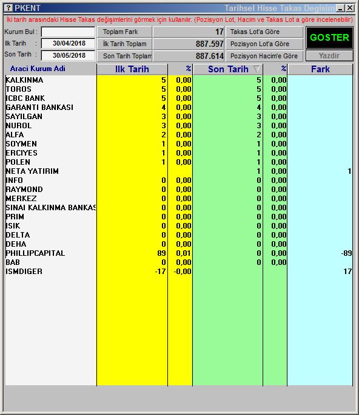Click the Son Tarih percent column header
359x415 pixels.
tap(275, 69)
